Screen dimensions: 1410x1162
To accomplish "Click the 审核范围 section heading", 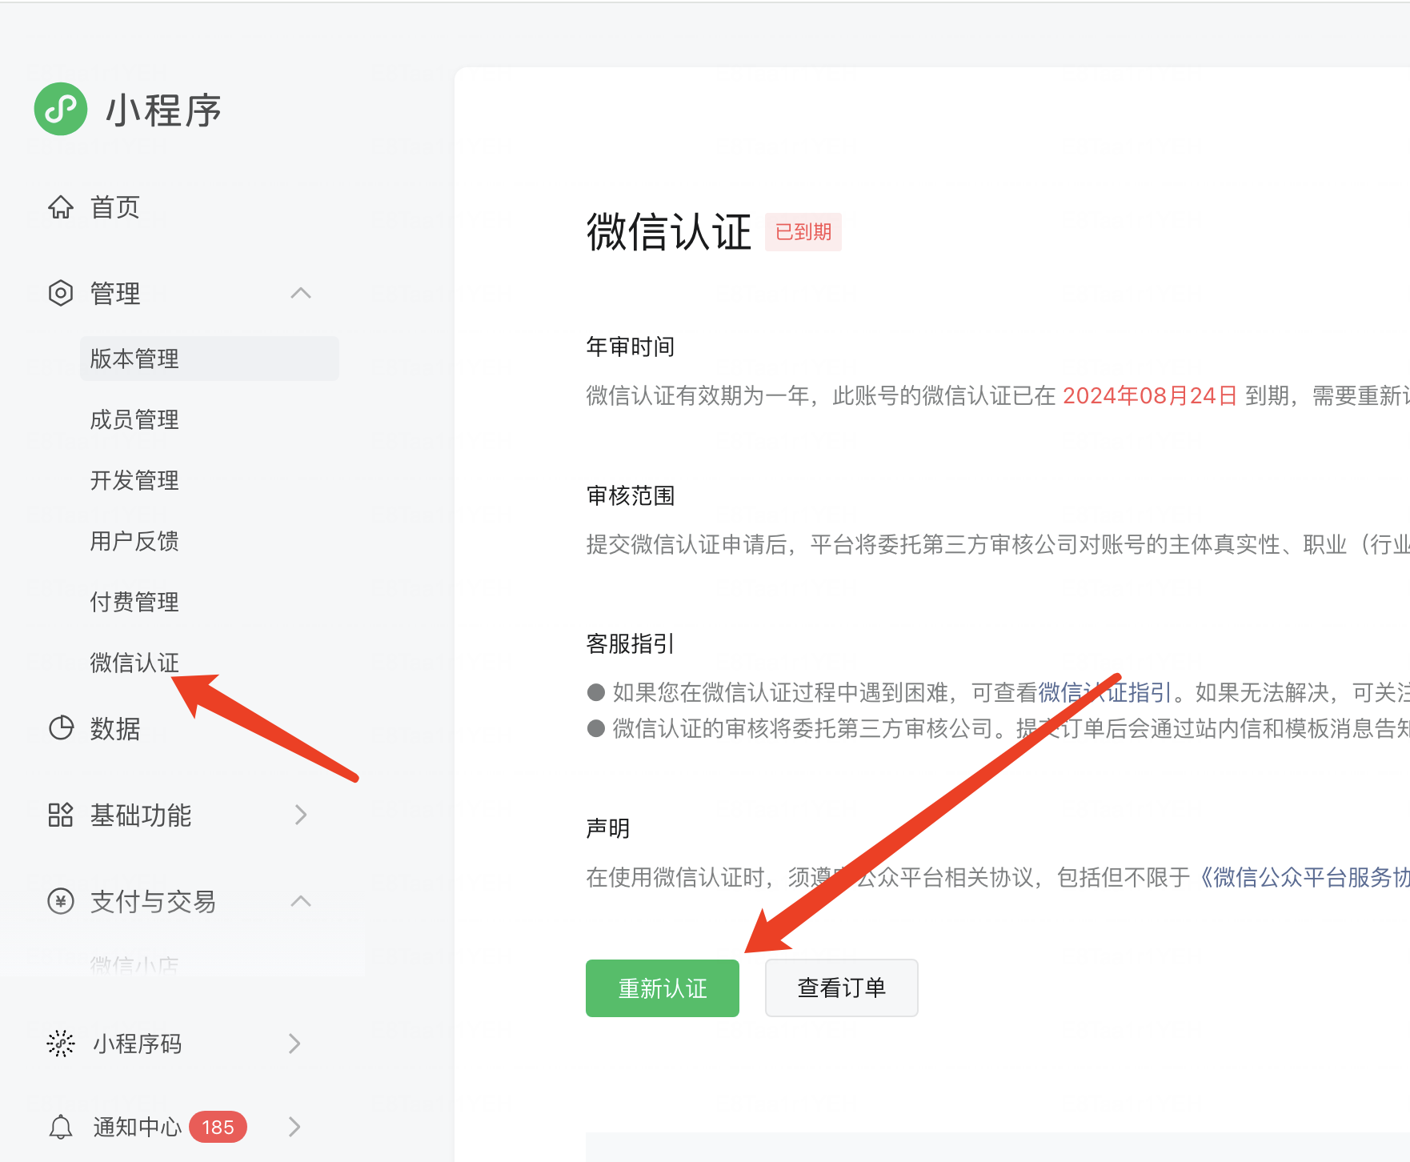I will (x=631, y=495).
